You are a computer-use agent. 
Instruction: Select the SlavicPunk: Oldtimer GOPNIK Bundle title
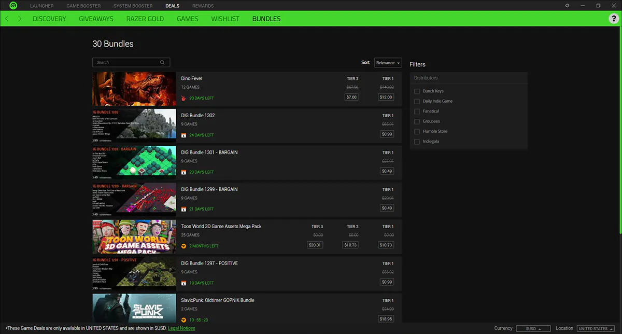[218, 300]
